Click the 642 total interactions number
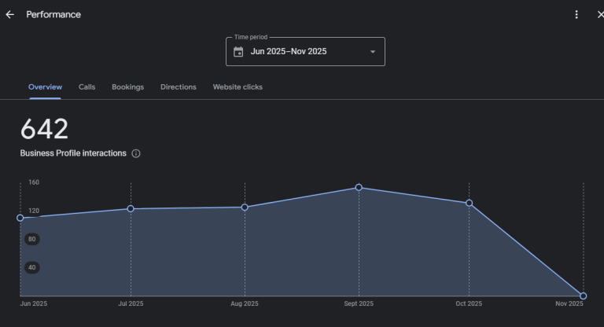 pyautogui.click(x=44, y=130)
